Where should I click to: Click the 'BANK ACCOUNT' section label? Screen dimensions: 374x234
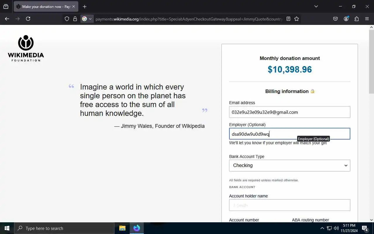tap(242, 187)
